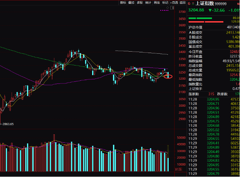Screen dimensions: 240x177
Task: Click the 最高指数 row label
Action: [x=195, y=75]
